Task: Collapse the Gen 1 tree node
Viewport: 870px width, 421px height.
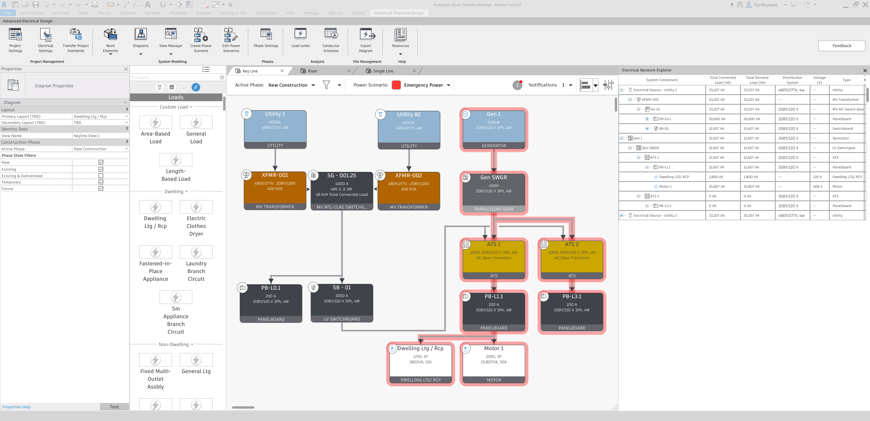Action: click(621, 138)
